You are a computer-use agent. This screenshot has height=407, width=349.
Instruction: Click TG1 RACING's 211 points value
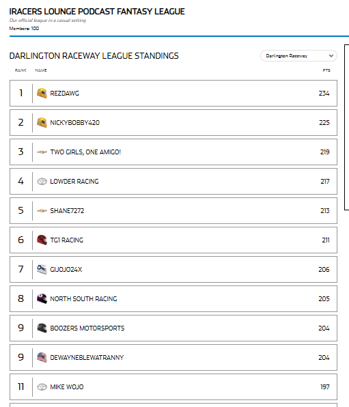tap(326, 240)
